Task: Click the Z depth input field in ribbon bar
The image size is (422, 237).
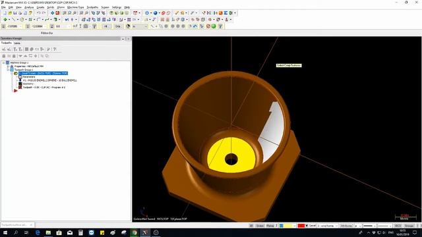Action: click(x=63, y=26)
